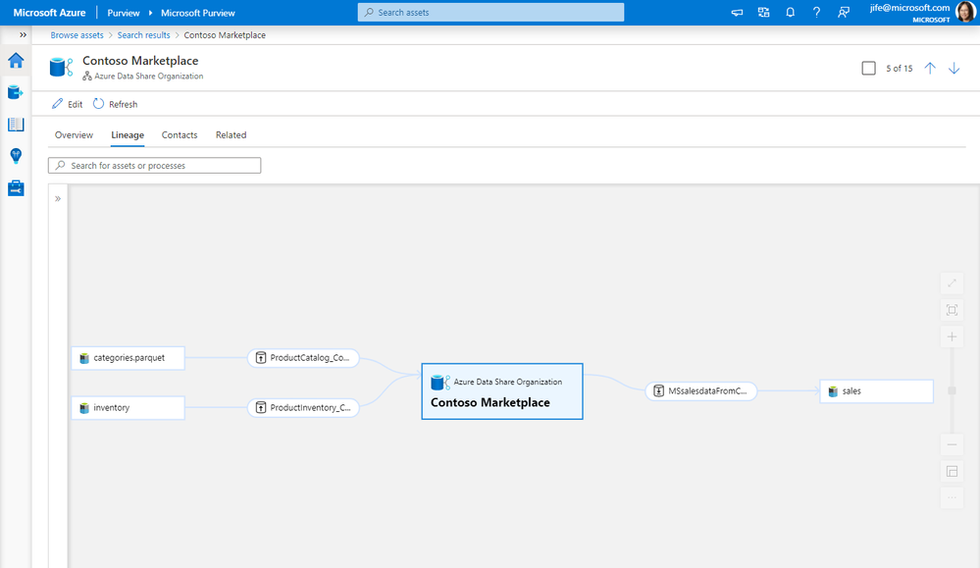Select the categories.parquet lineage node
Image resolution: width=980 pixels, height=568 pixels.
(x=129, y=358)
